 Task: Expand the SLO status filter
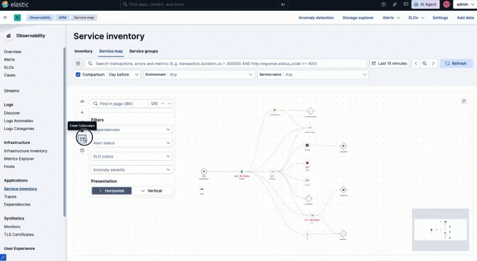pos(132,157)
